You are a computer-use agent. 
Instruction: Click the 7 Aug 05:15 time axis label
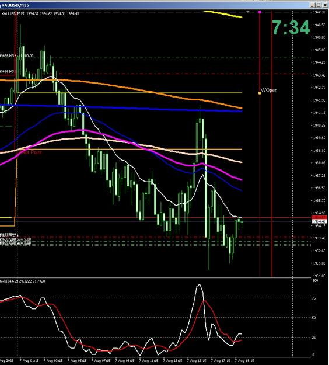[x=77, y=361]
